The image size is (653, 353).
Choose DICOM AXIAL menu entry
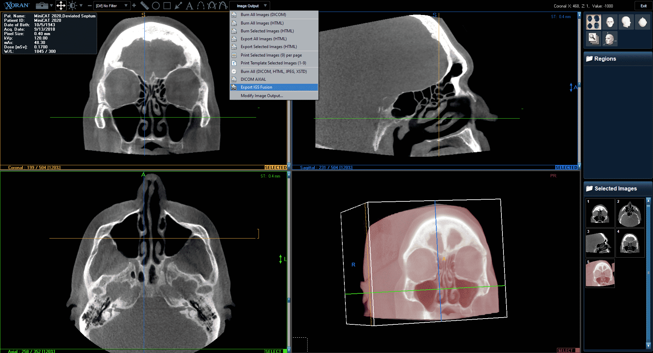pos(274,79)
